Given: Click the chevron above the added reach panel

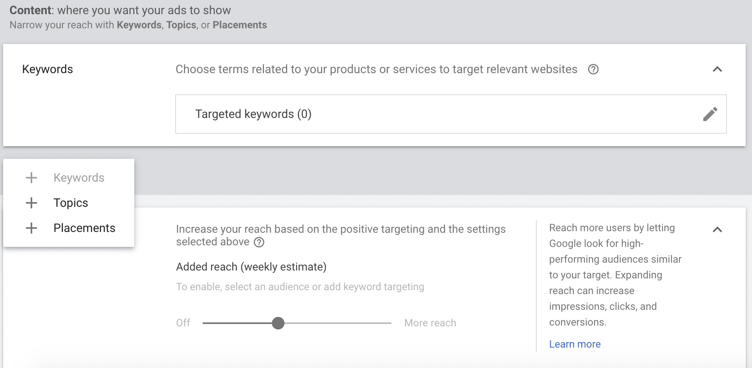Looking at the screenshot, I should point(718,230).
